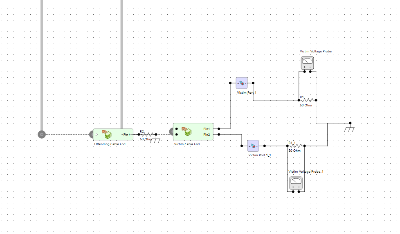Click the Victim Port 1_1 component
The height and width of the screenshot is (234, 400).
coord(253,146)
